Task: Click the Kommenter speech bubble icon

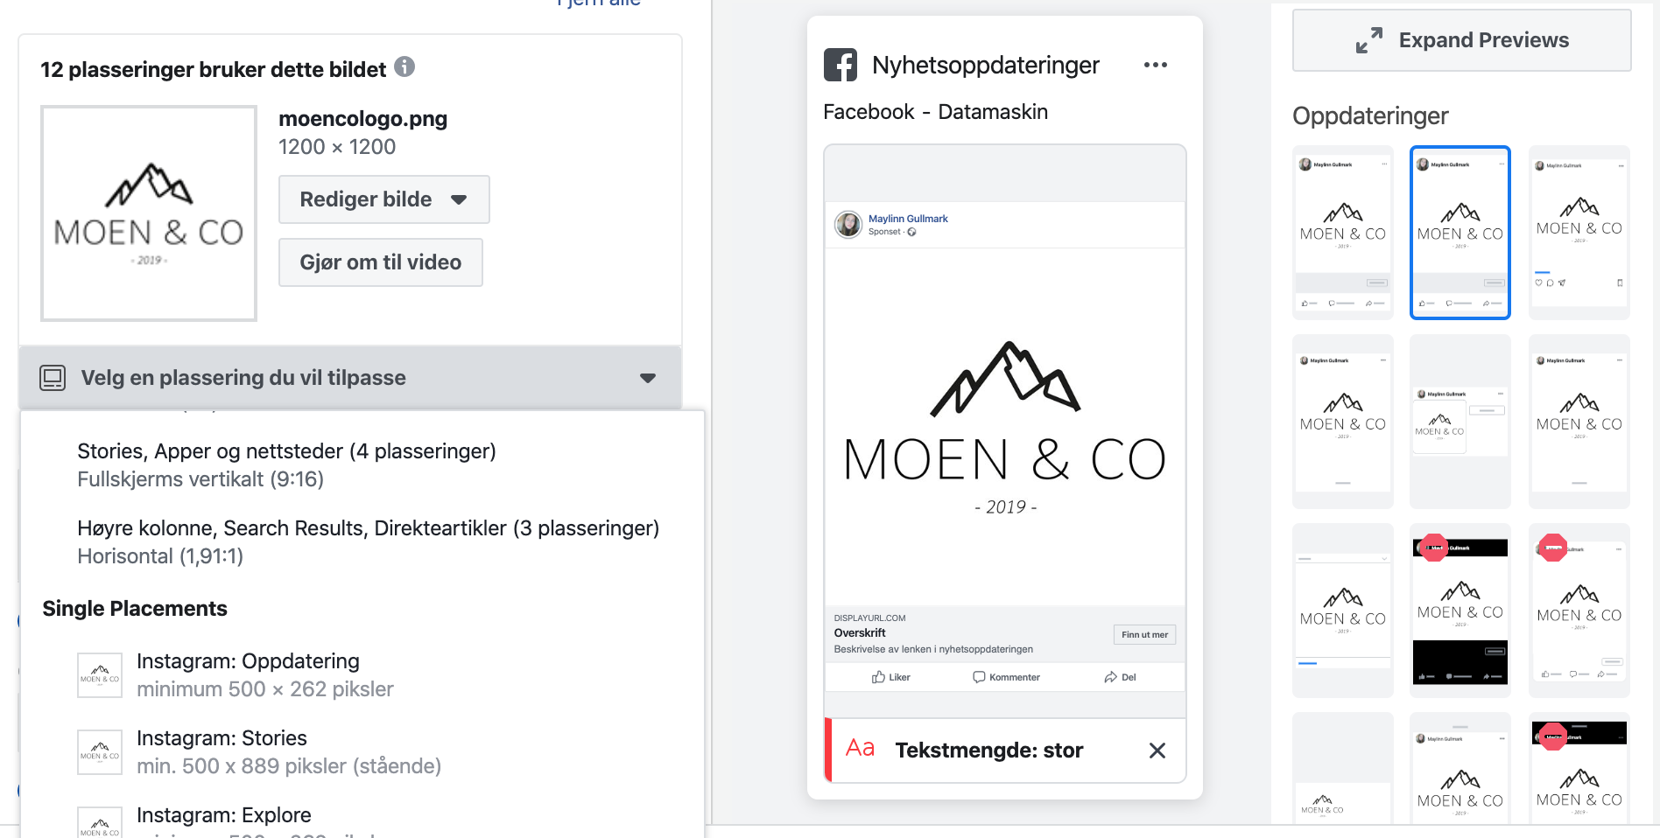Action: pos(979,677)
